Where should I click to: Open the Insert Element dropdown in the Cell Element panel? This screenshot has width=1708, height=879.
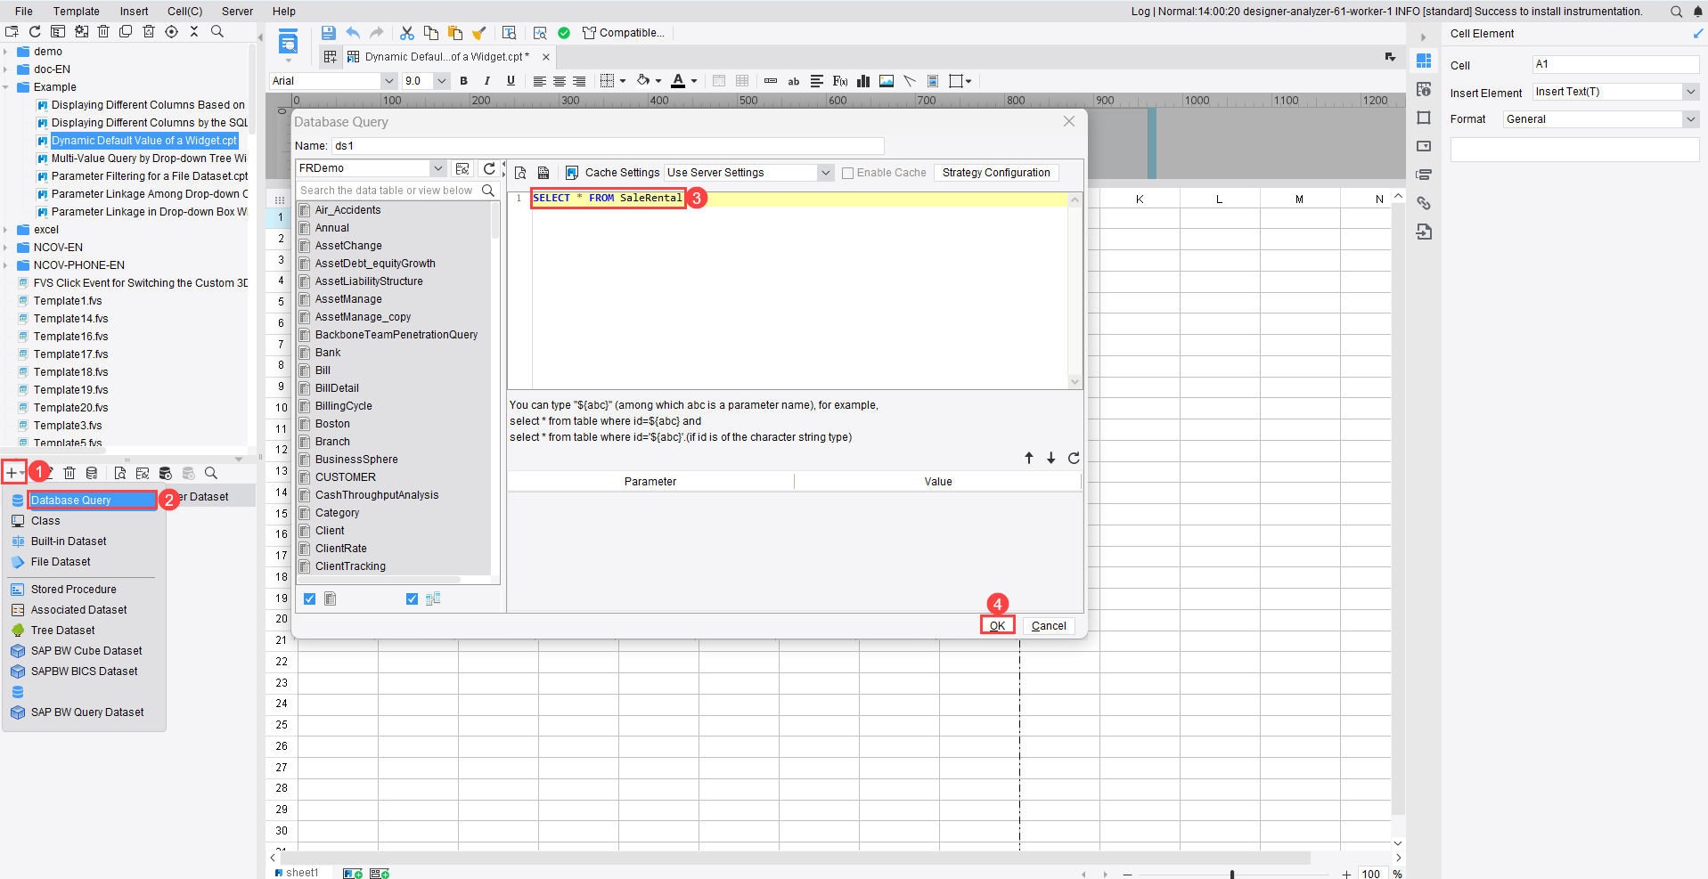pos(1615,92)
